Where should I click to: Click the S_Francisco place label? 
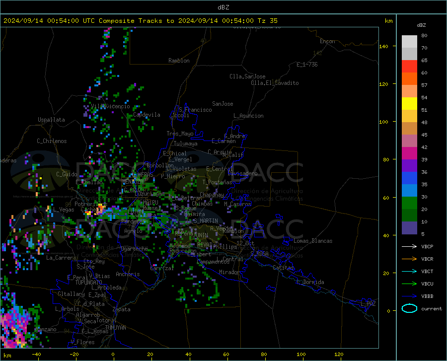[195, 110]
